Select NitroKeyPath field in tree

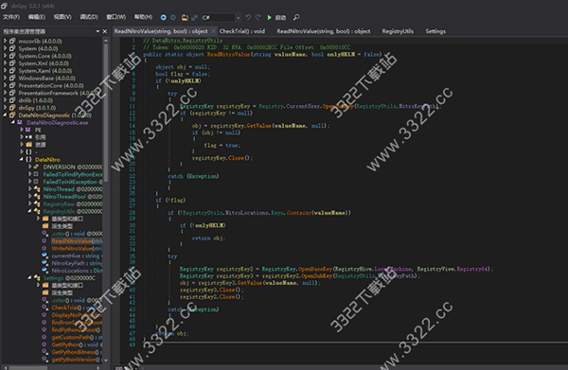tap(77, 263)
